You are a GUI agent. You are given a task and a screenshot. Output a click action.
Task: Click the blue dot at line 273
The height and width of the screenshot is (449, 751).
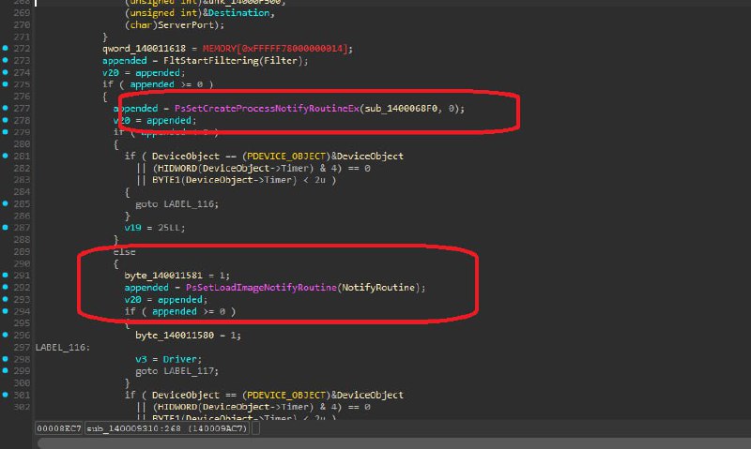coord(6,60)
